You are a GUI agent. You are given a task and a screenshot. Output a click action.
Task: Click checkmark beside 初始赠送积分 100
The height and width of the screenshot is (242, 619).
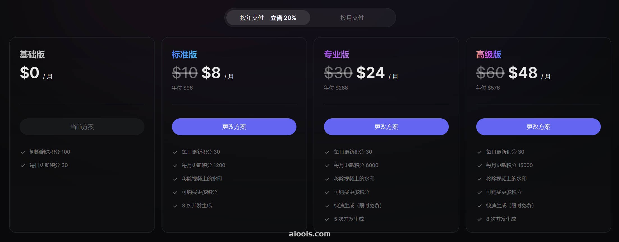(23, 152)
